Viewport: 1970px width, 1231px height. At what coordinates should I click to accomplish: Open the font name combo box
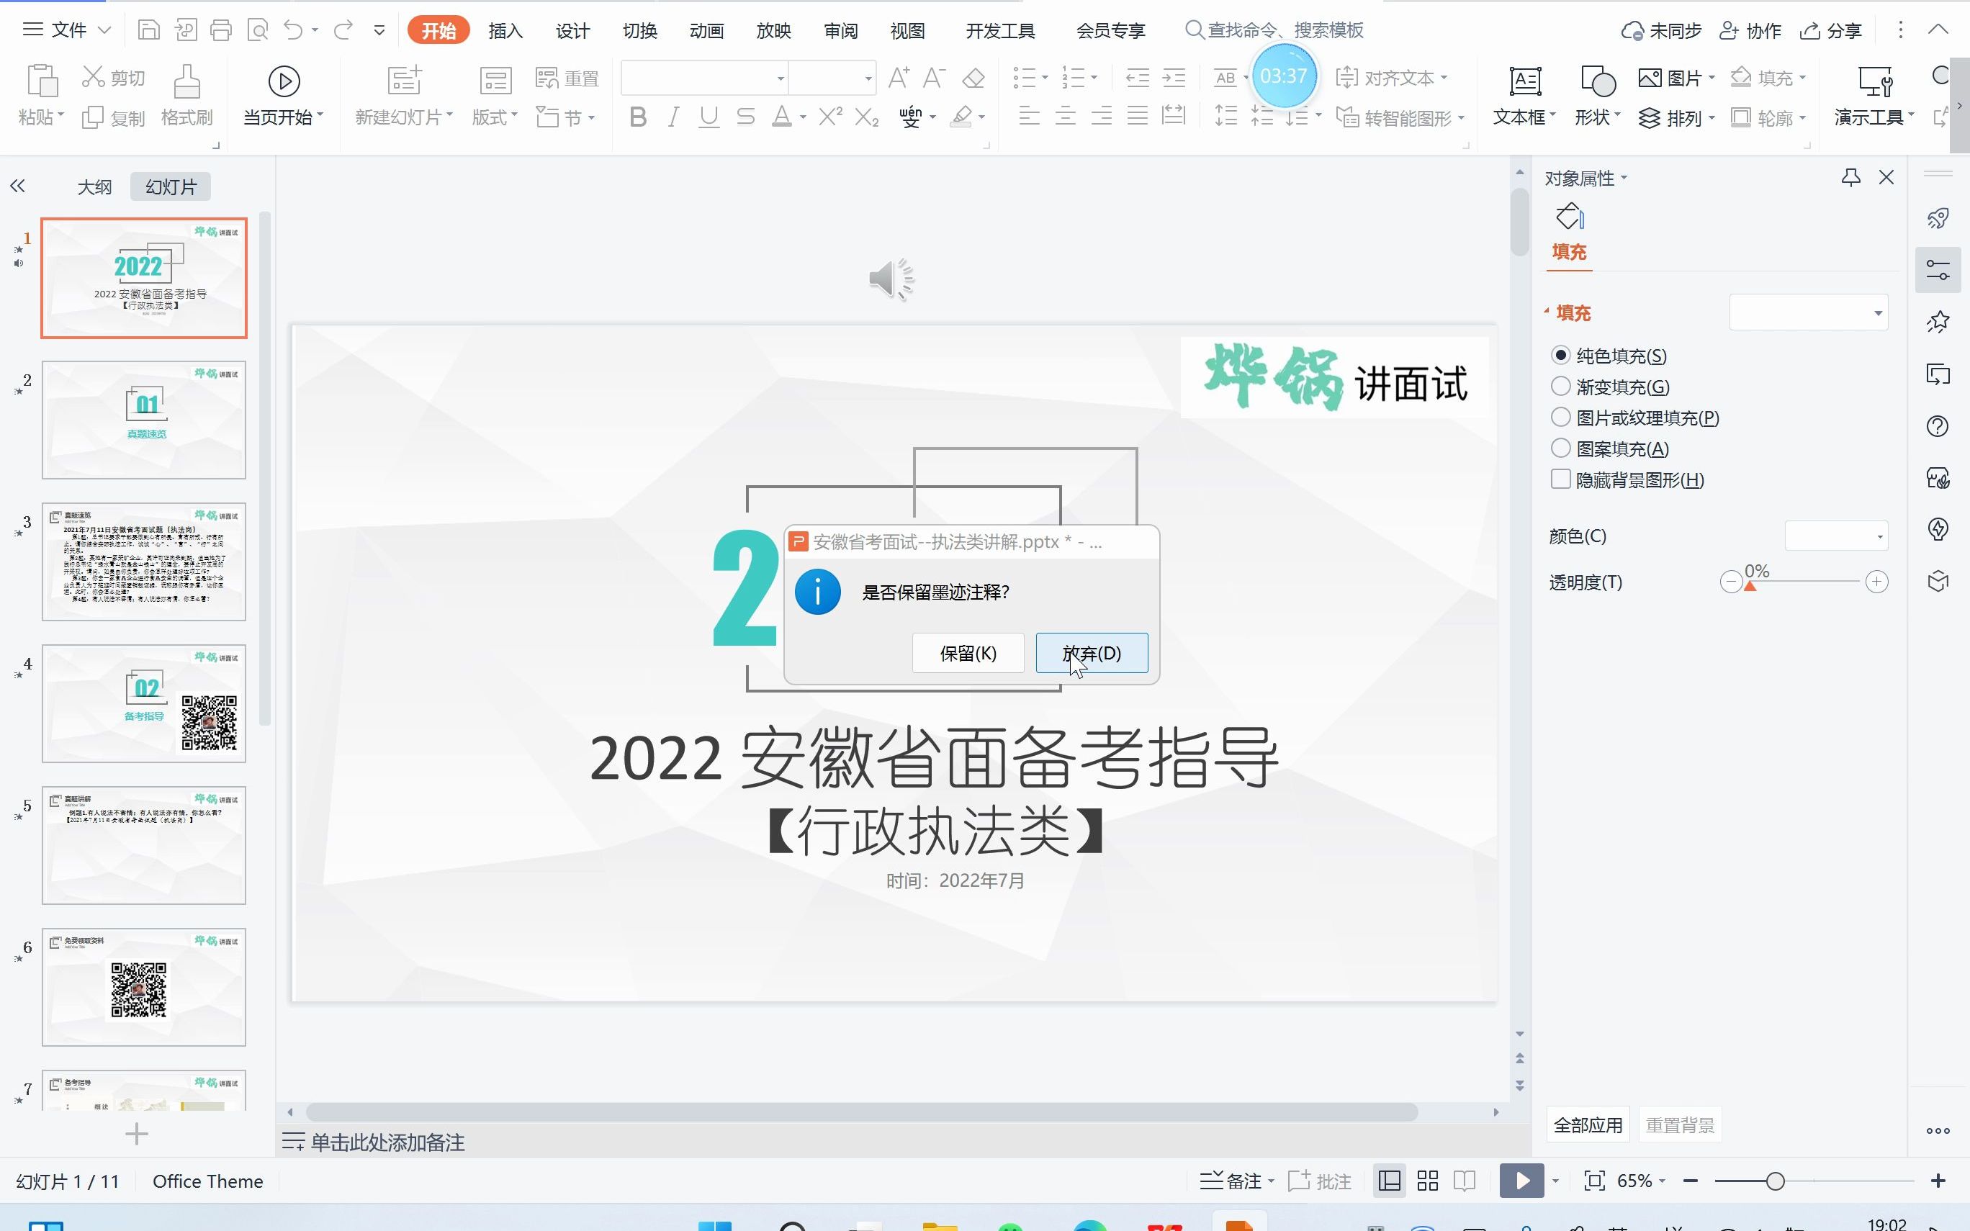tap(780, 78)
